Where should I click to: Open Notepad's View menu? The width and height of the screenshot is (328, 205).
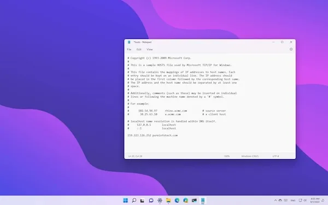tap(150, 49)
